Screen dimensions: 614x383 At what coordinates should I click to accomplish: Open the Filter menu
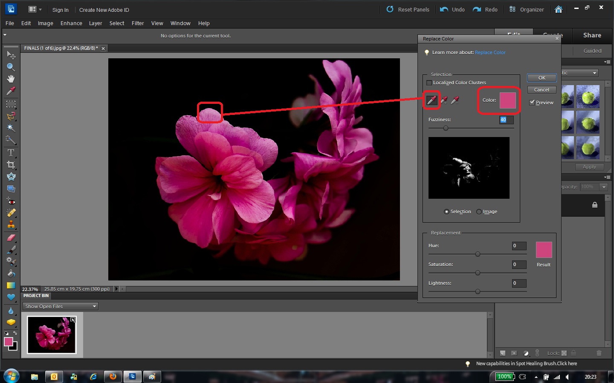(x=137, y=23)
